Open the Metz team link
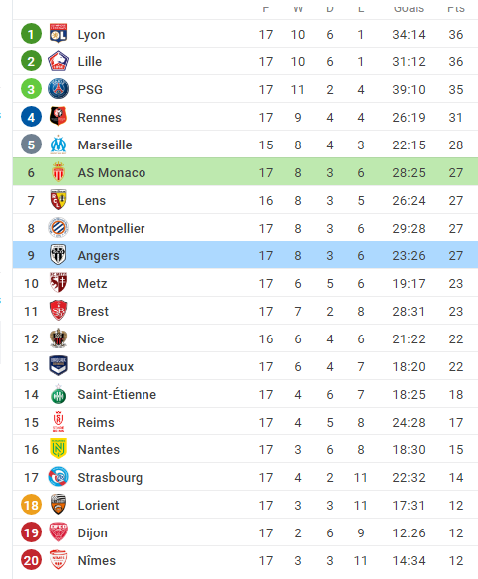Screen dimensions: 478x579 click(93, 284)
